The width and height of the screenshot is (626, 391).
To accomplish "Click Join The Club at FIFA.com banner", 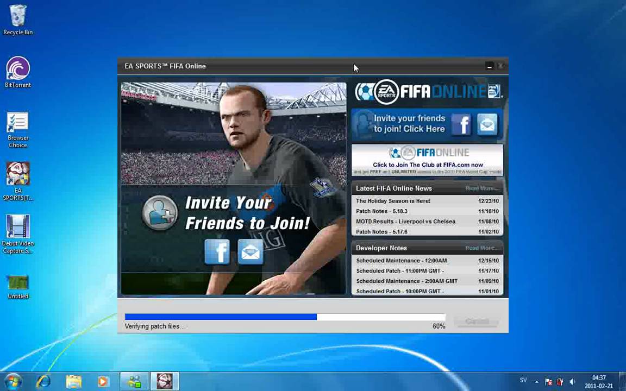I will (x=427, y=160).
